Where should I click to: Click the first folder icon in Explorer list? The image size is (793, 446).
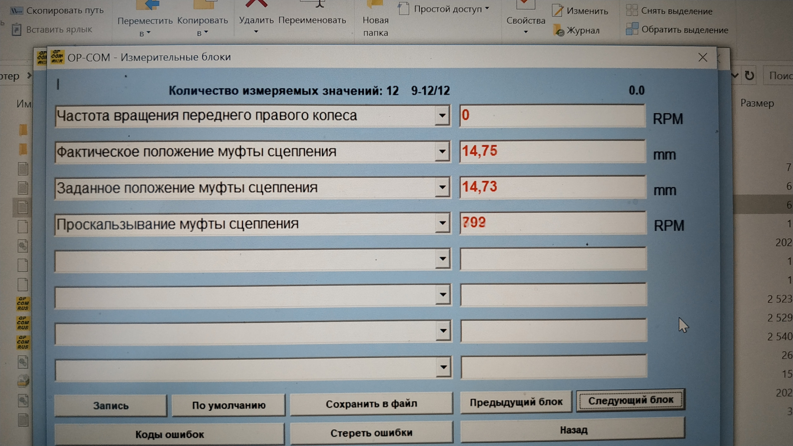(23, 130)
